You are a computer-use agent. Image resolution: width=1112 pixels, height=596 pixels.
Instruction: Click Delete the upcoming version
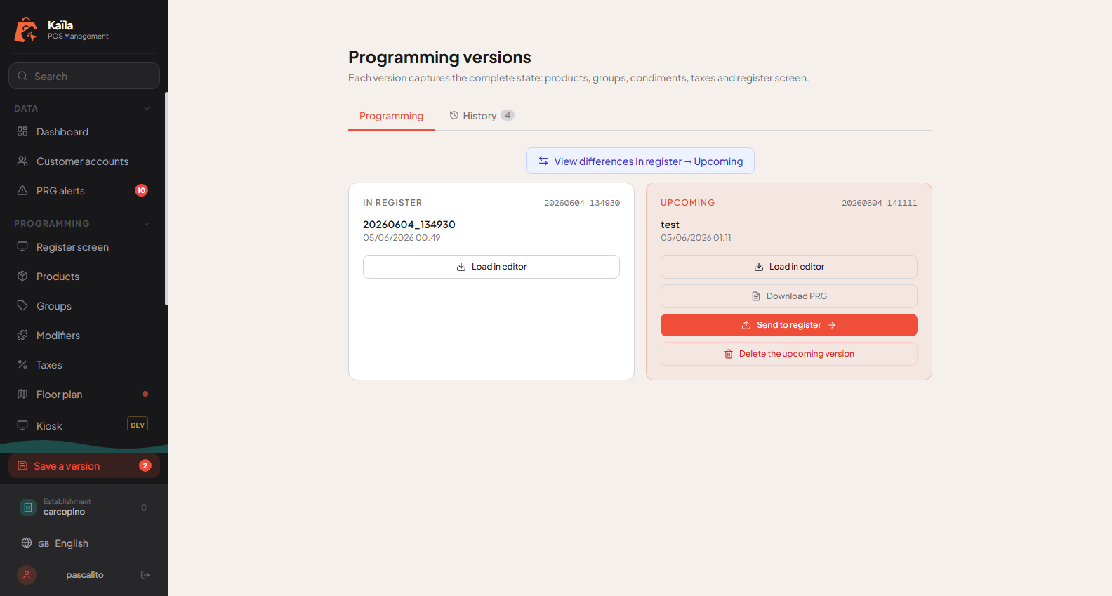789,354
